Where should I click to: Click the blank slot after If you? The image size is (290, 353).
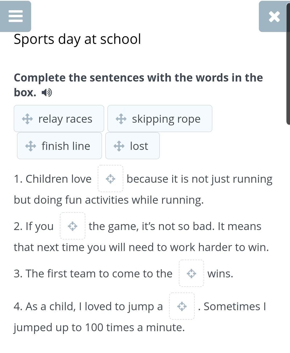pyautogui.click(x=73, y=226)
